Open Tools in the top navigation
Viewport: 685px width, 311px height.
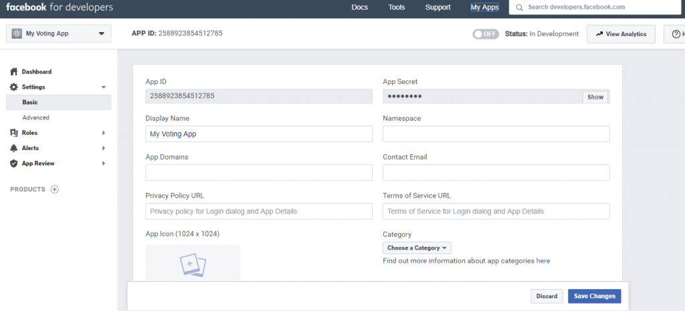(x=397, y=7)
